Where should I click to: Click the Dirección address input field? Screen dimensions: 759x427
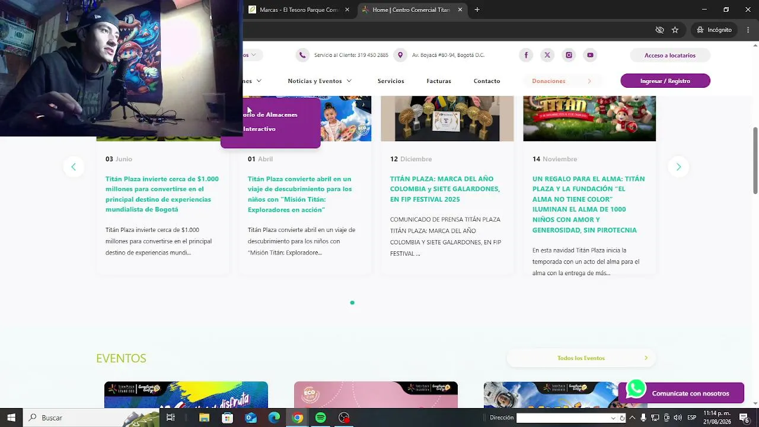coord(563,418)
